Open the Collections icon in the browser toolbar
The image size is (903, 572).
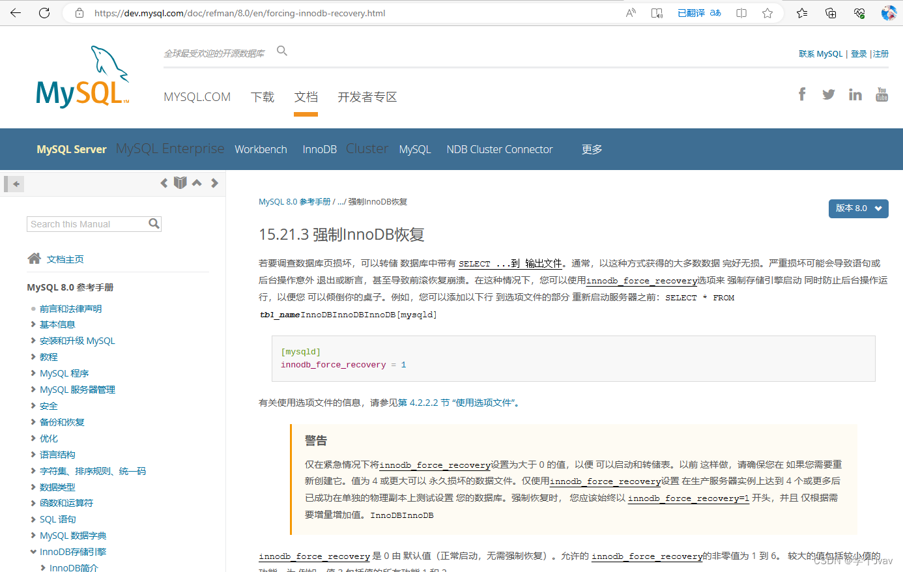click(x=830, y=12)
